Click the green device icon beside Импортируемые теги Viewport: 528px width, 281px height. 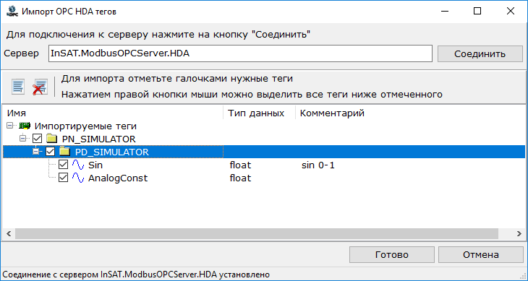[x=25, y=126]
